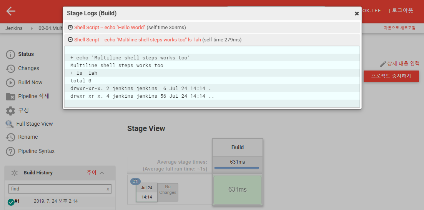424x210 pixels.
Task: Click the 구성 gear icon
Action: [11, 110]
